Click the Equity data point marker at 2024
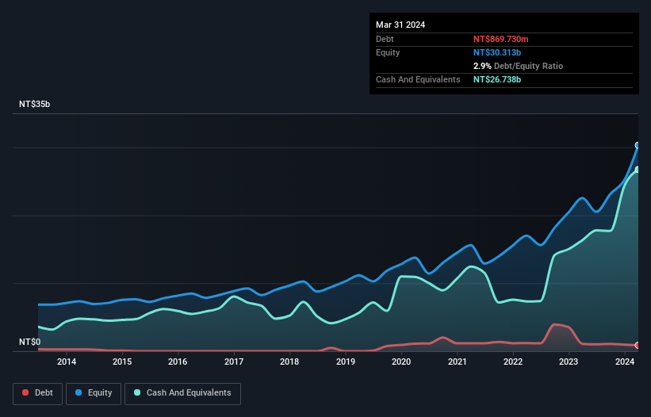 tap(638, 145)
